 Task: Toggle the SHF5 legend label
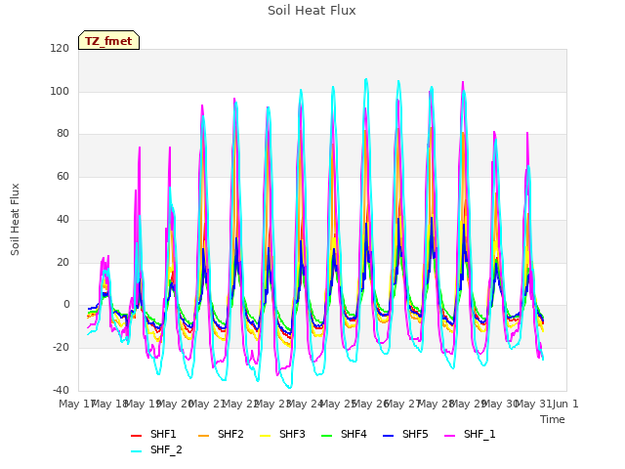pyautogui.click(x=415, y=434)
